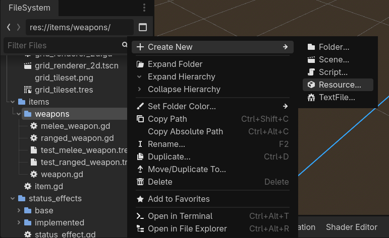The width and height of the screenshot is (389, 238).
Task: Collapse the status_effects folder arrow
Action: click(x=13, y=198)
